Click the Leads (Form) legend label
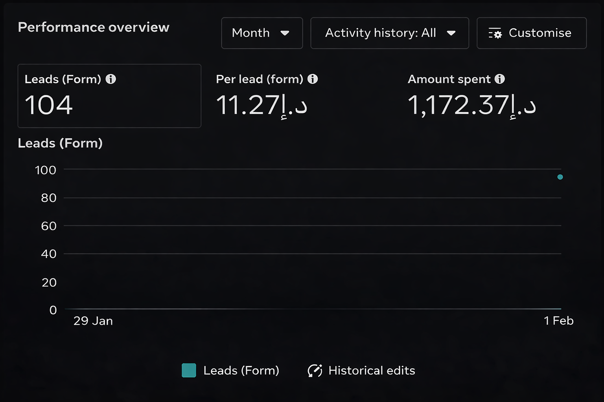This screenshot has width=604, height=402. click(241, 370)
